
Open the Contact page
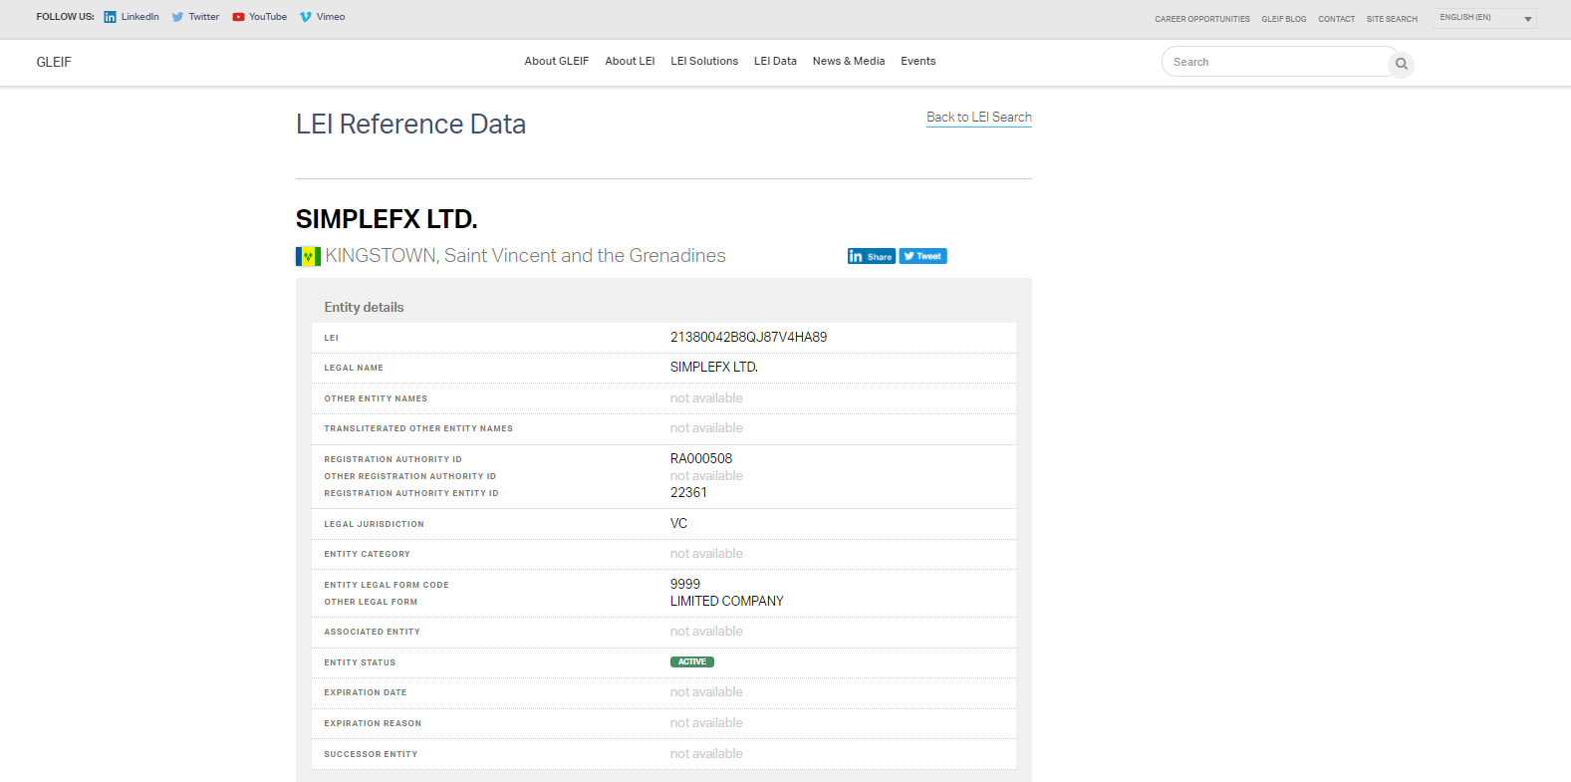coord(1337,19)
